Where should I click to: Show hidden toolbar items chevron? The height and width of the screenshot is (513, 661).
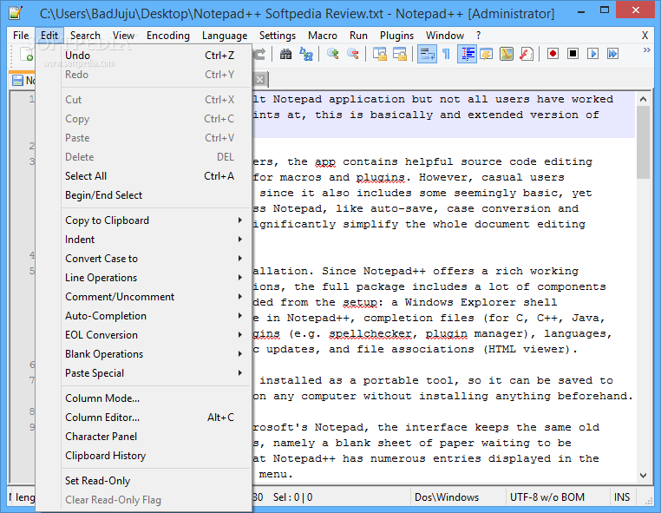click(646, 49)
